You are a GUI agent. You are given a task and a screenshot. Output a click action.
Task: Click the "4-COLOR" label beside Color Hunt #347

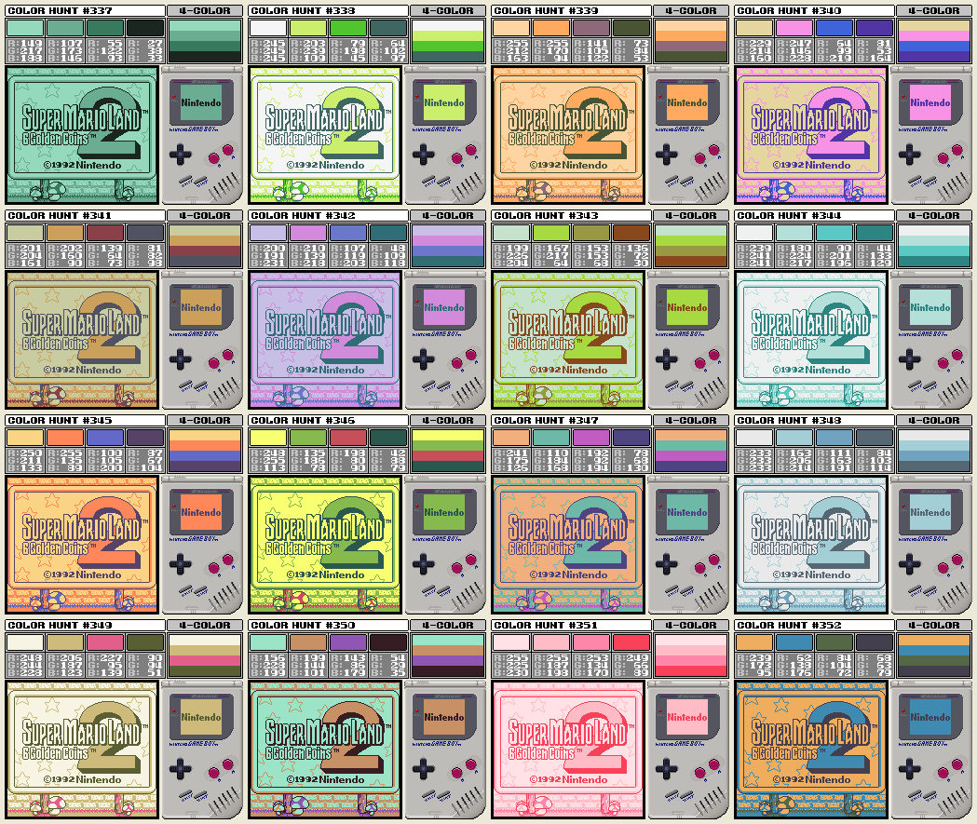[691, 421]
